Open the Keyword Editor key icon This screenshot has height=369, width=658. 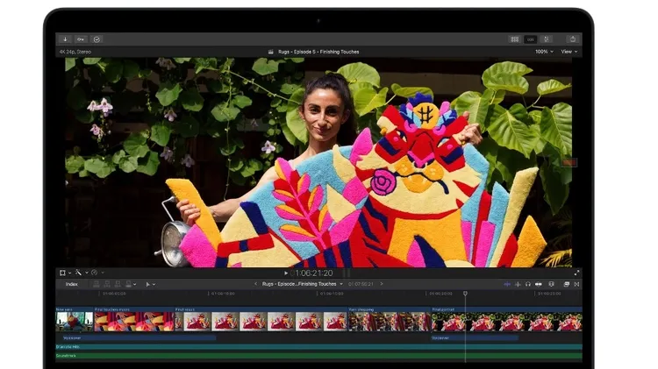81,39
